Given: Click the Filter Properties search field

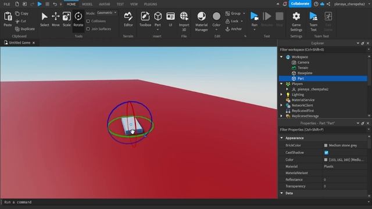Looking at the screenshot, I should (323, 129).
